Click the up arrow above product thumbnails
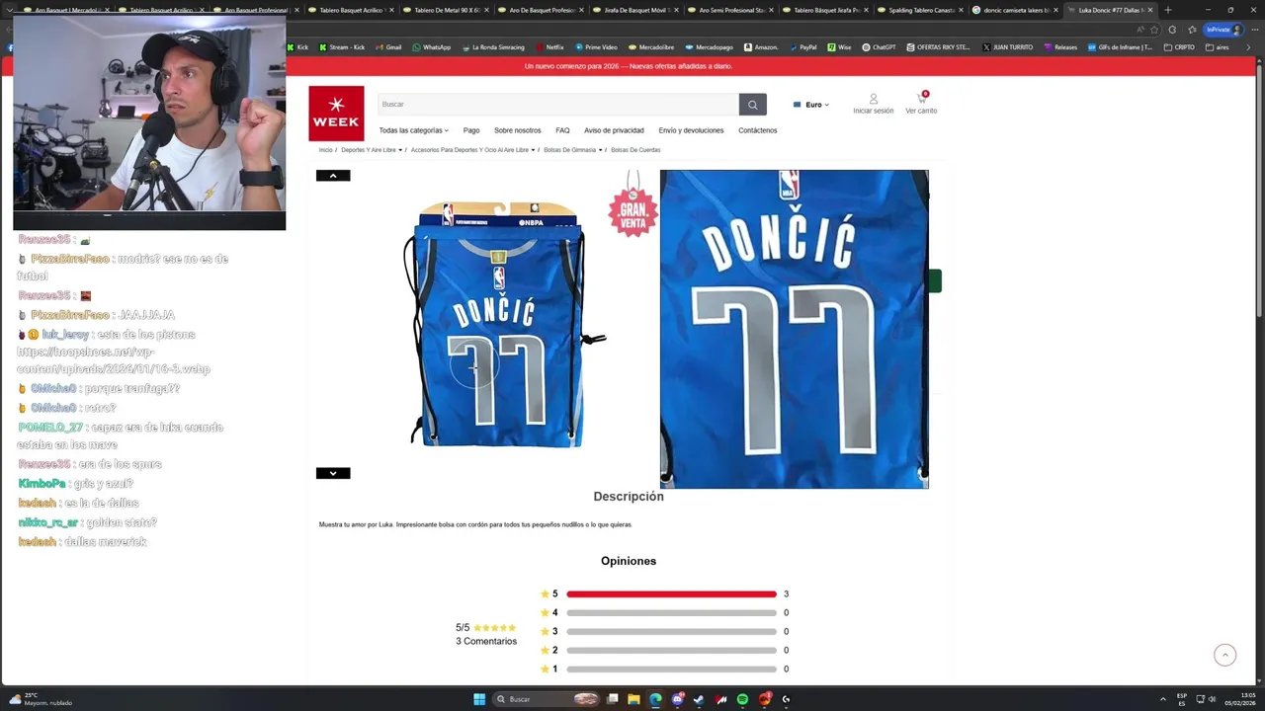The height and width of the screenshot is (711, 1265). [333, 176]
